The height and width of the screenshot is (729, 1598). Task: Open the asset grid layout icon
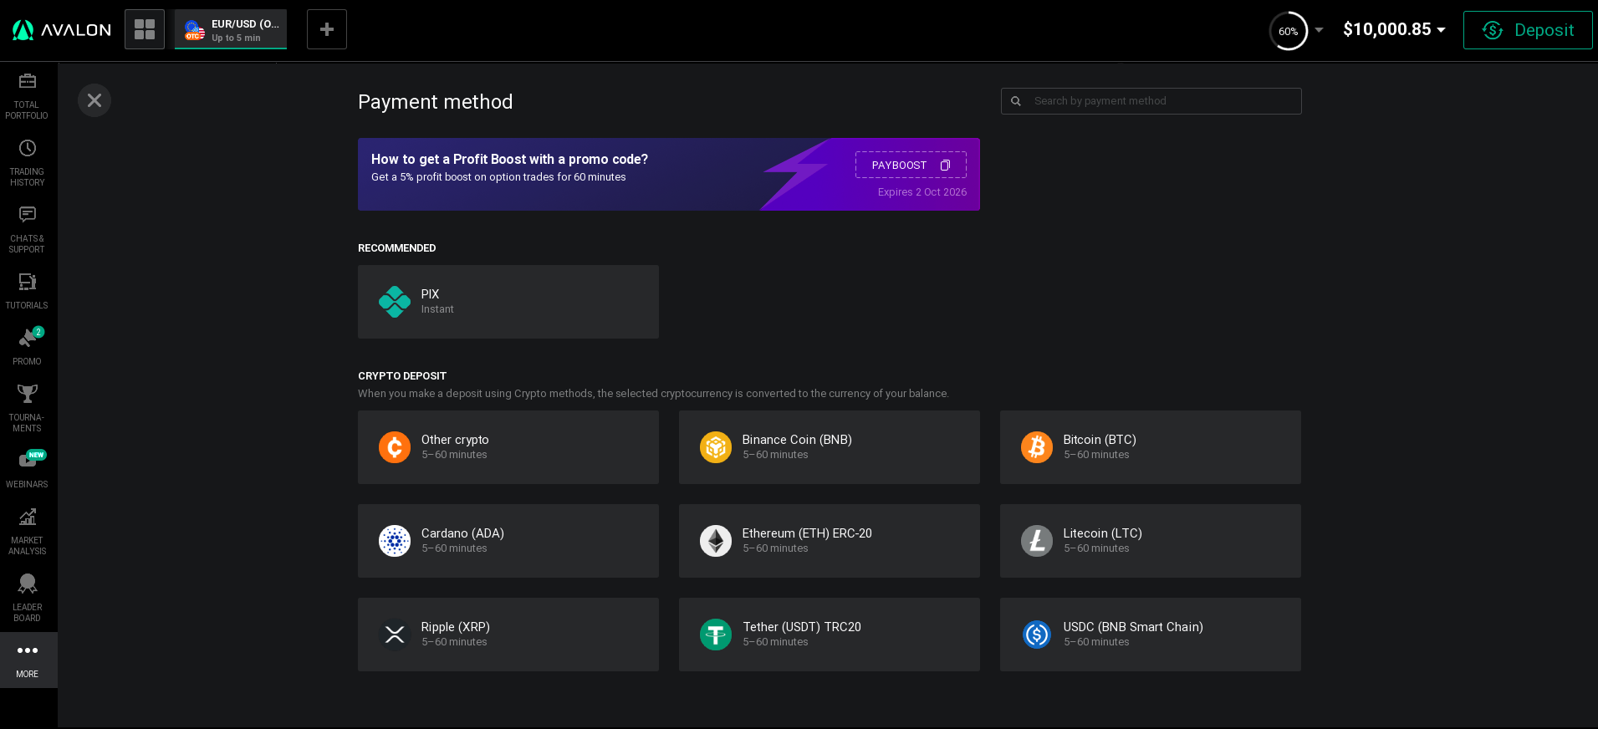[145, 29]
